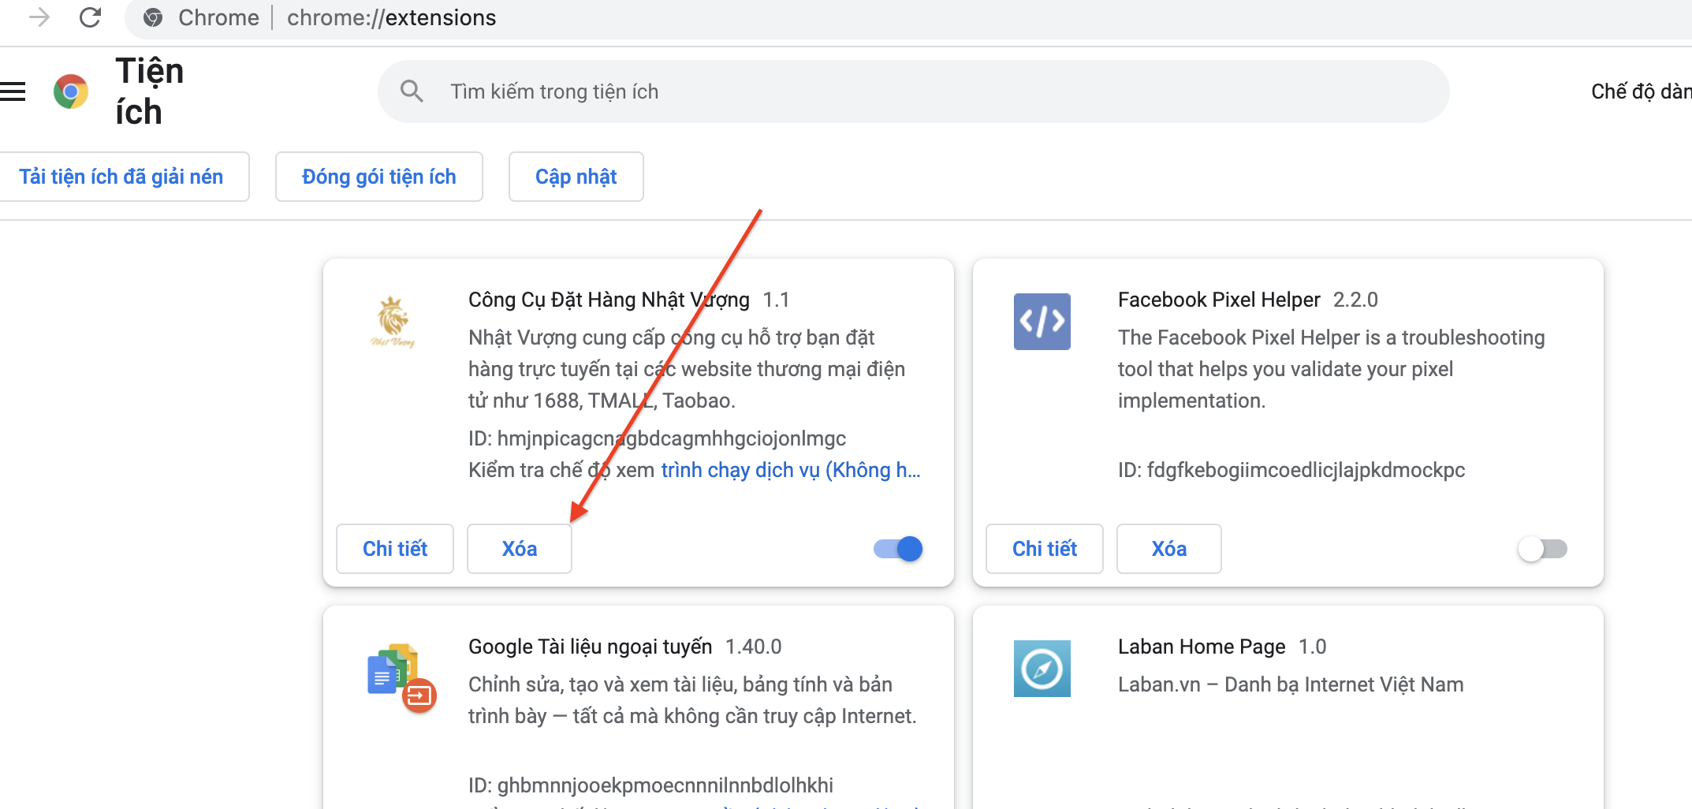1692x809 pixels.
Task: Remove the Nhật Vượng extension with Xóa
Action: tap(520, 549)
